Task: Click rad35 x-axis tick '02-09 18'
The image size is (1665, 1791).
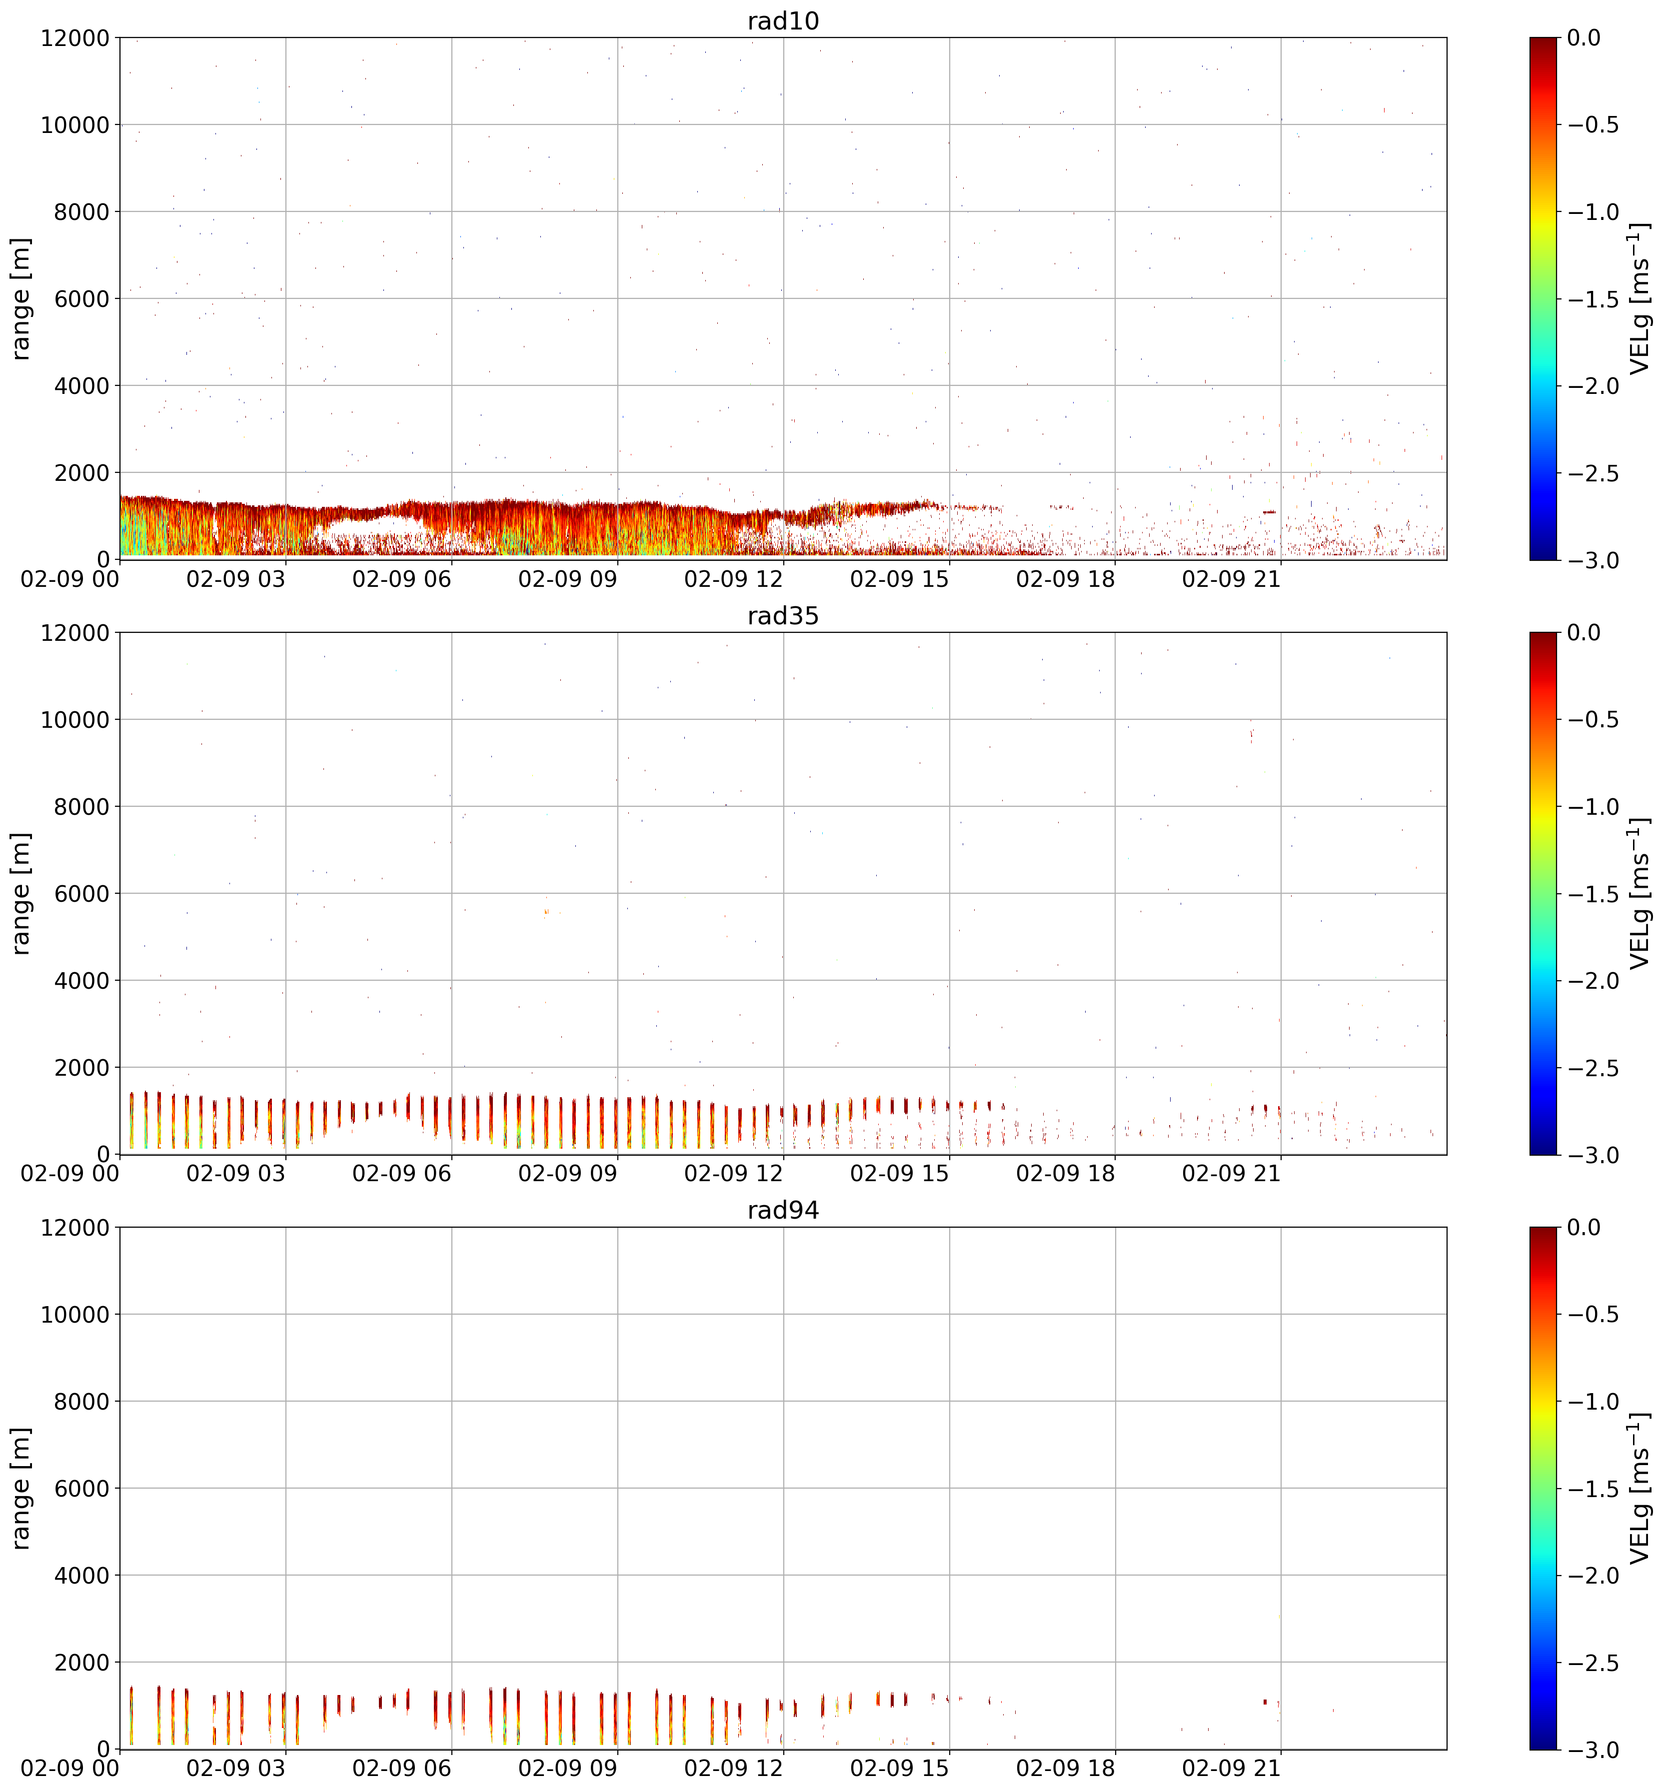Action: pos(1066,1174)
